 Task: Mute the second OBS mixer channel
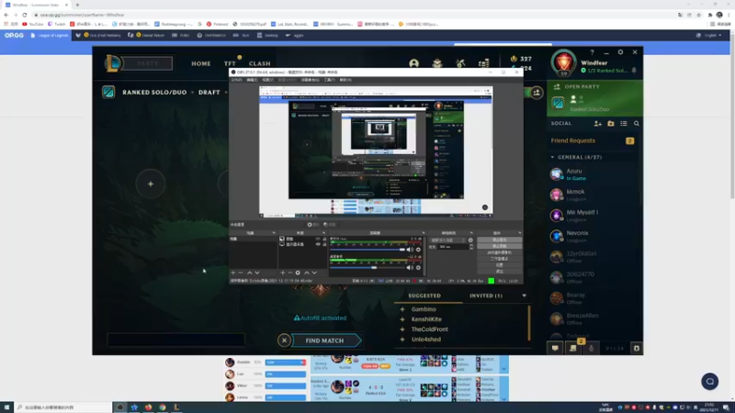(410, 268)
